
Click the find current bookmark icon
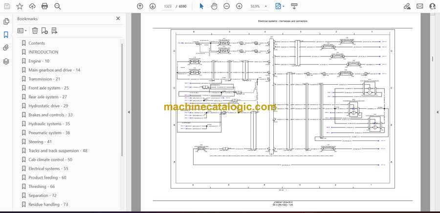(x=54, y=31)
